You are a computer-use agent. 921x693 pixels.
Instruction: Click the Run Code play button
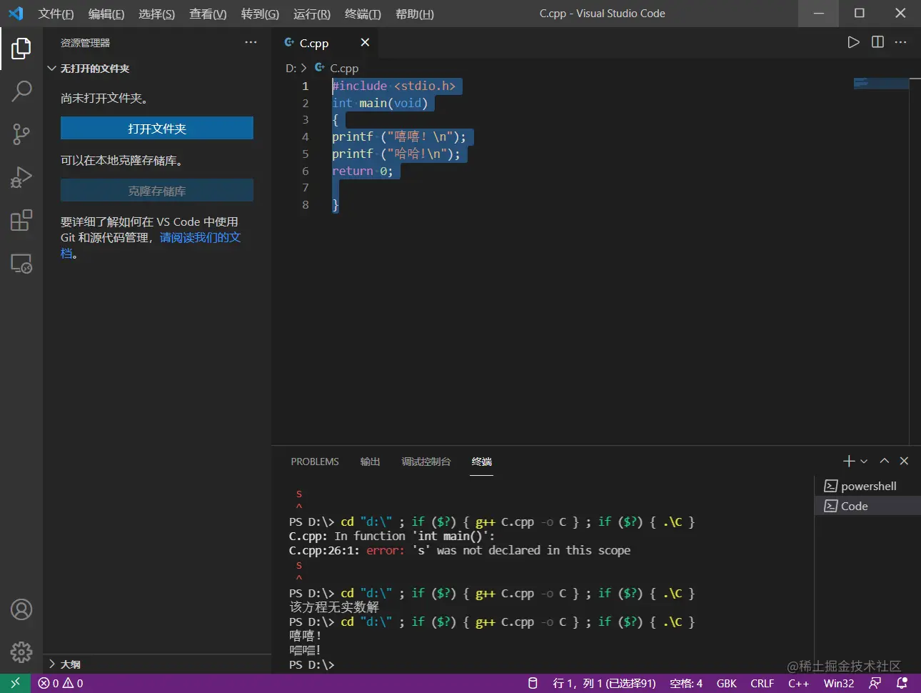pyautogui.click(x=853, y=42)
